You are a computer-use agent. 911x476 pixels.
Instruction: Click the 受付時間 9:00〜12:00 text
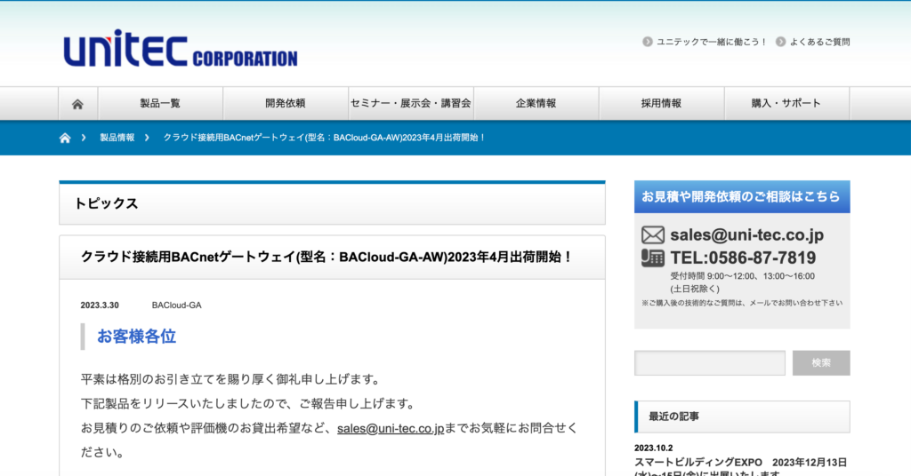[x=743, y=276]
